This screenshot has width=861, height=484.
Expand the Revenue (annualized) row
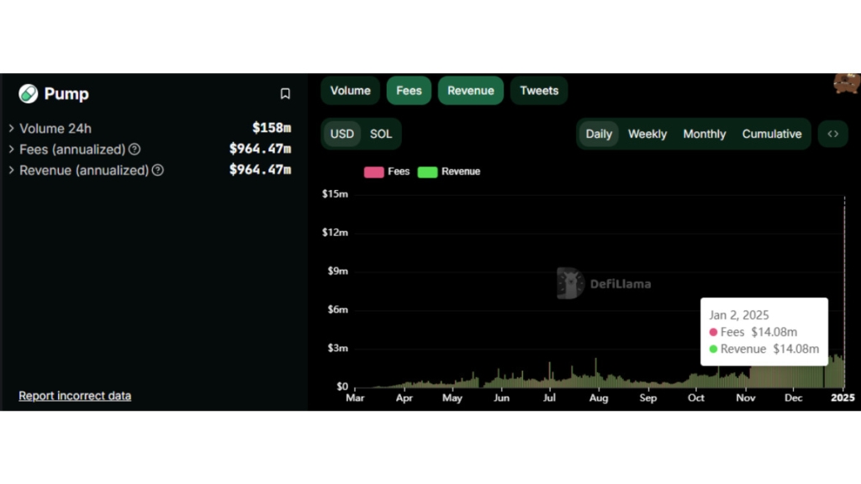(x=12, y=170)
